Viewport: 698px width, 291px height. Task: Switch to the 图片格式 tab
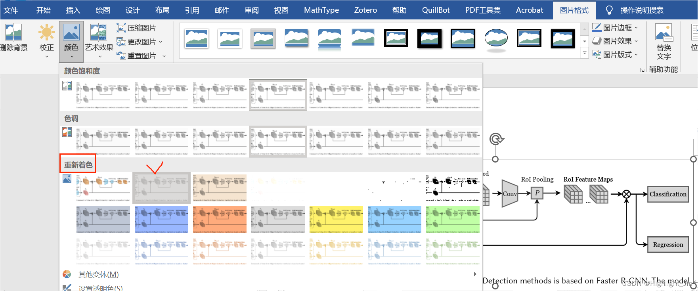(x=574, y=10)
